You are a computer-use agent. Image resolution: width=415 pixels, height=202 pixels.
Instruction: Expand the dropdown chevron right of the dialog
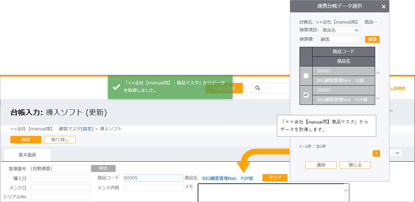pos(398,153)
